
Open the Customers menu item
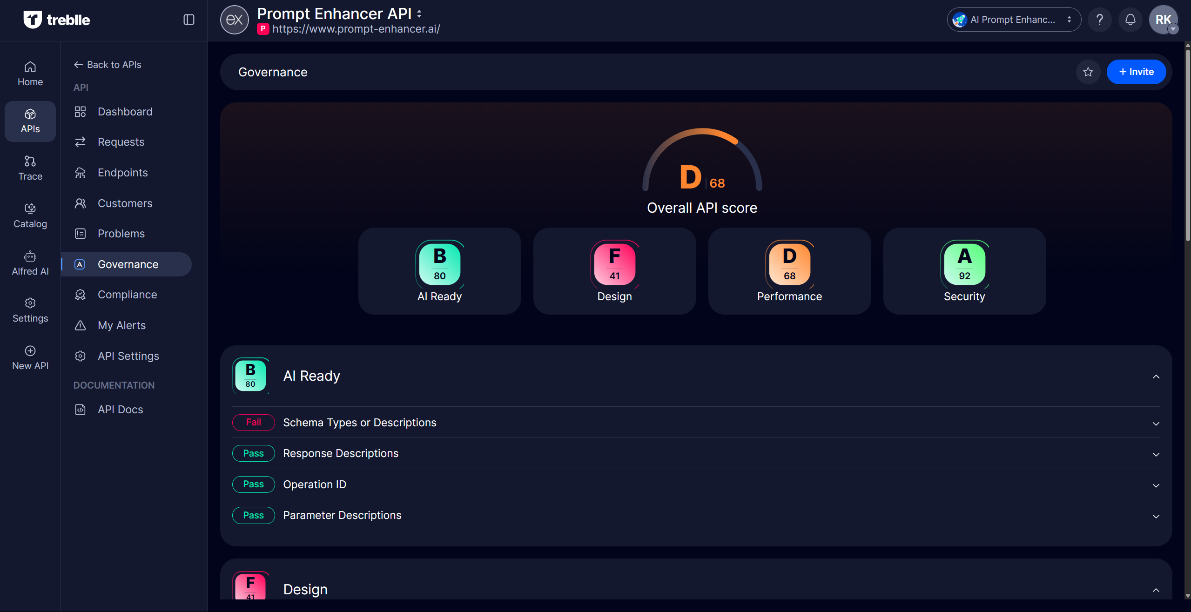pos(126,203)
